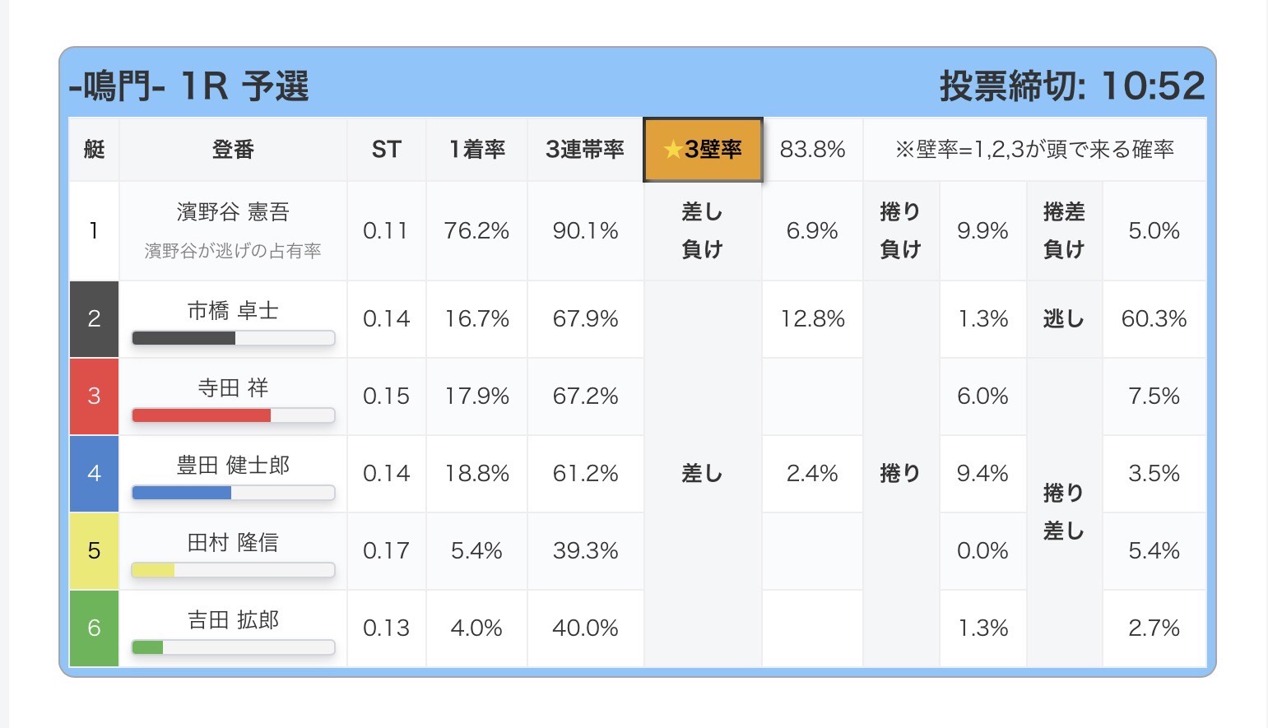The image size is (1268, 728).
Task: Click the 1着率 column header
Action: click(476, 150)
